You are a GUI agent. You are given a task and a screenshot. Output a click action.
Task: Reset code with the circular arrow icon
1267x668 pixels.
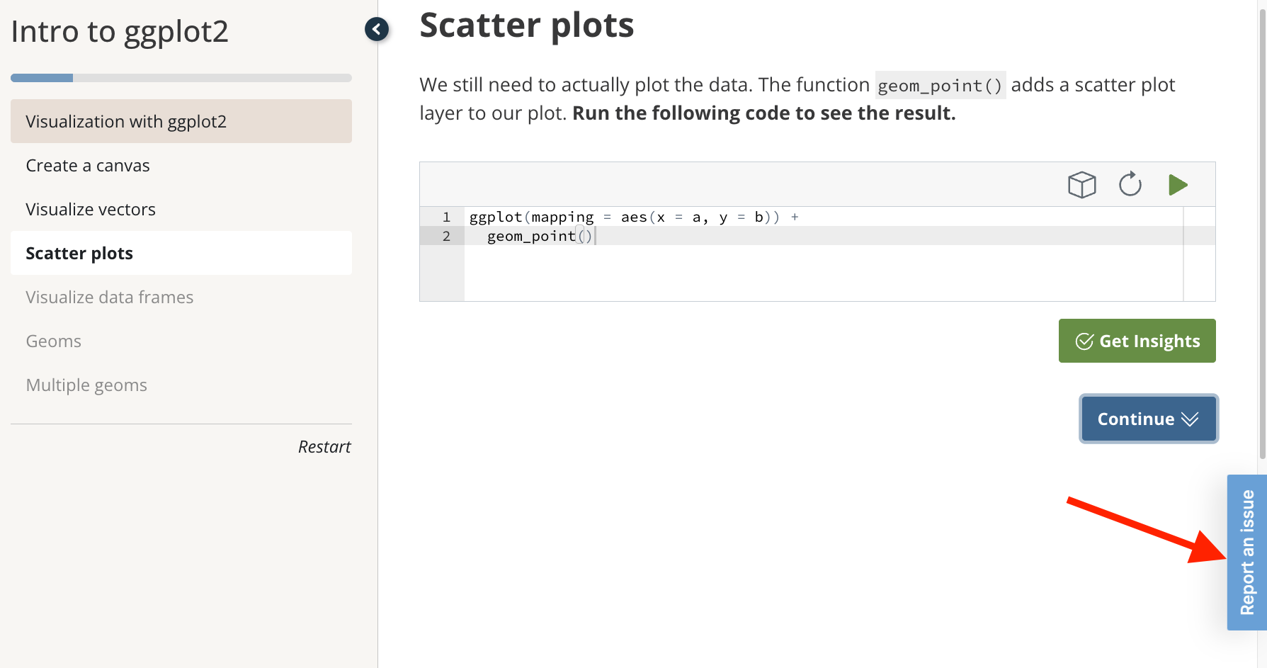pos(1130,185)
